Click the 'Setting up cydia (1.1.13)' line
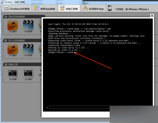Image resolution: width=158 pixels, height=123 pixels. pos(65,50)
